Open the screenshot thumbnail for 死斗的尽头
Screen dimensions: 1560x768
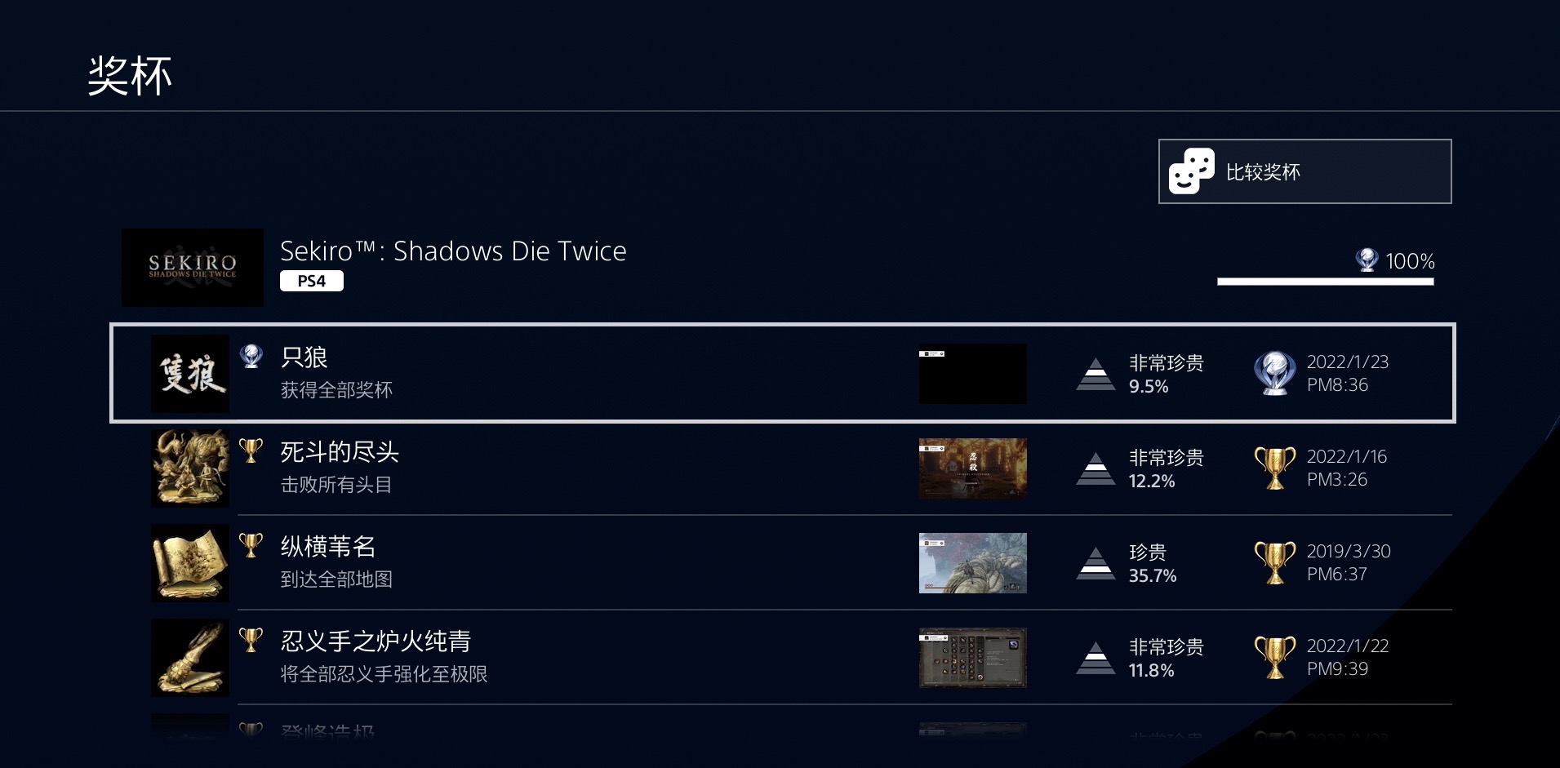972,468
